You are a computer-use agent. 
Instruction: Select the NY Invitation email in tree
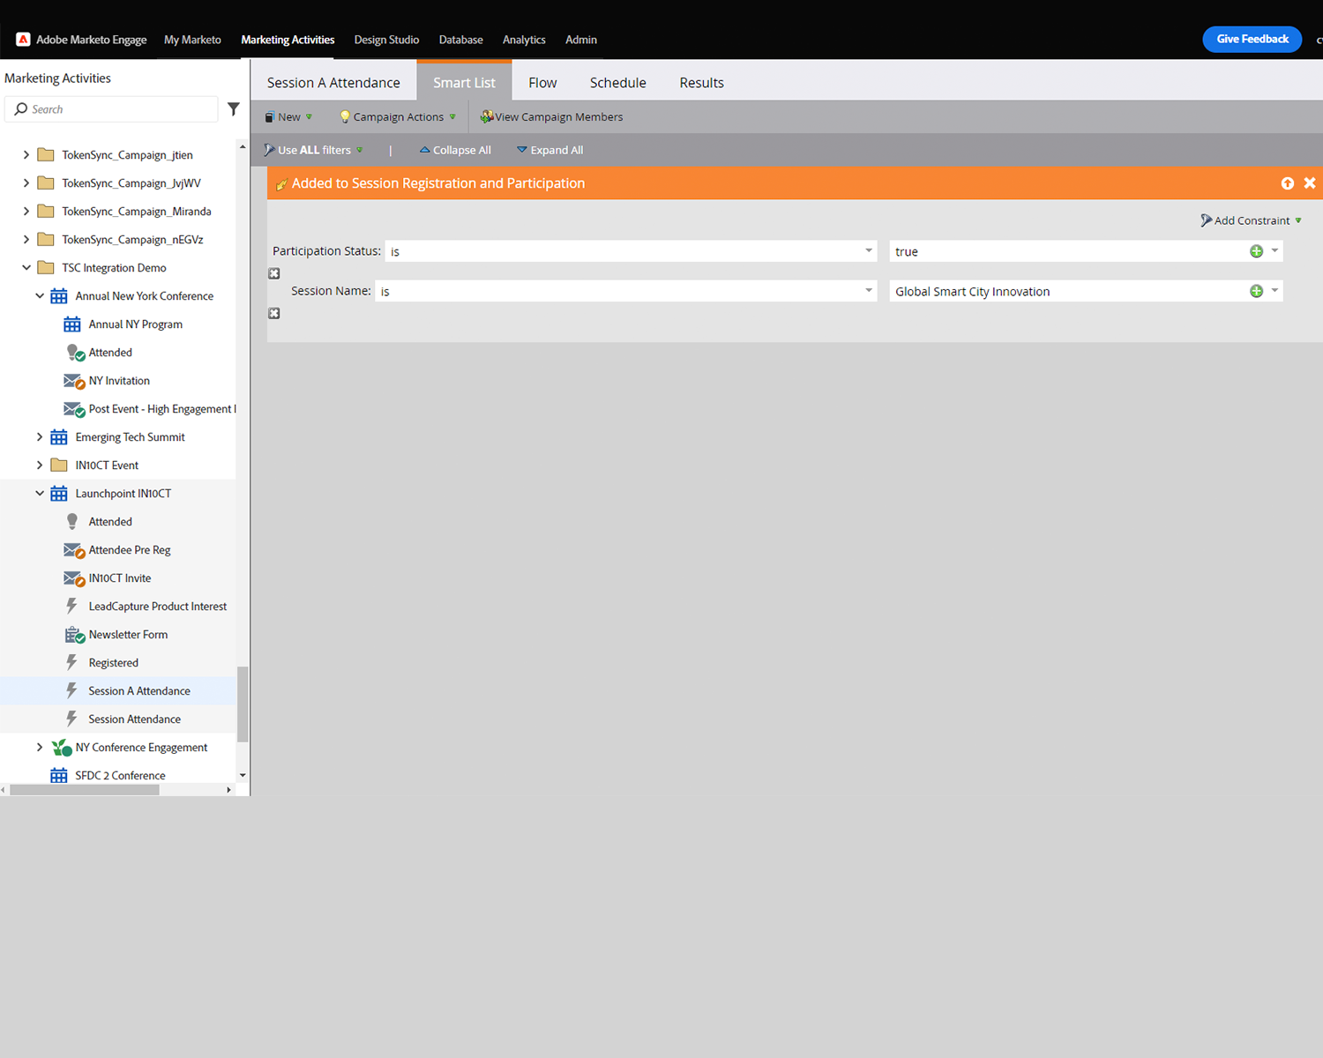[119, 381]
